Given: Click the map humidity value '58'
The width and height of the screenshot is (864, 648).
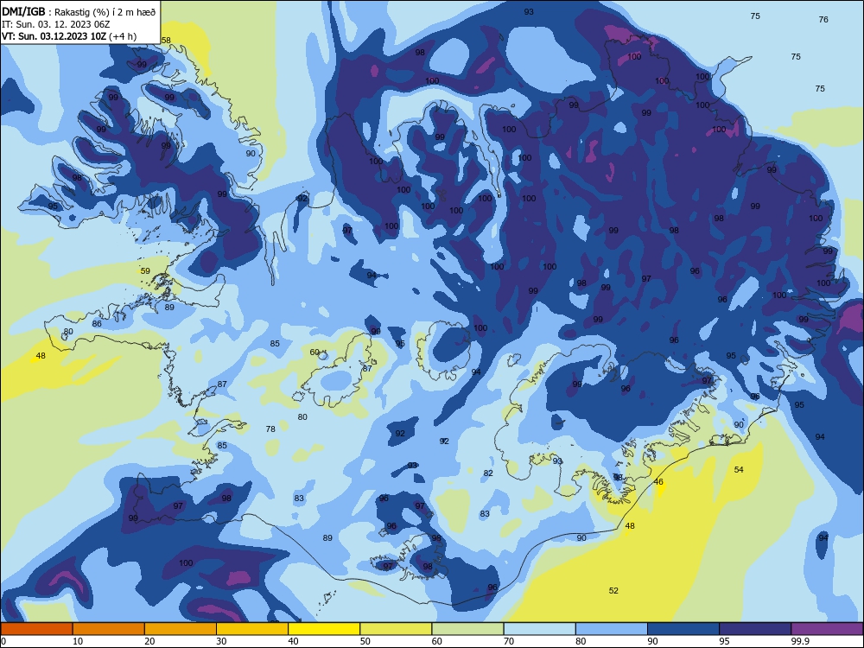Looking at the screenshot, I should coord(166,41).
